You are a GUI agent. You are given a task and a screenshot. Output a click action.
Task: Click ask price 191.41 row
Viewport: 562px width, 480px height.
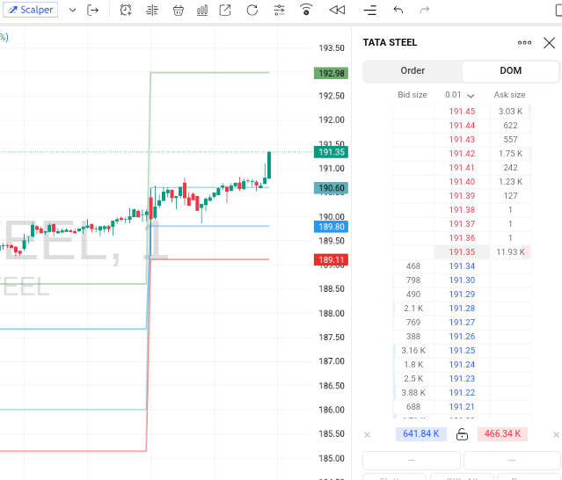coord(462,168)
